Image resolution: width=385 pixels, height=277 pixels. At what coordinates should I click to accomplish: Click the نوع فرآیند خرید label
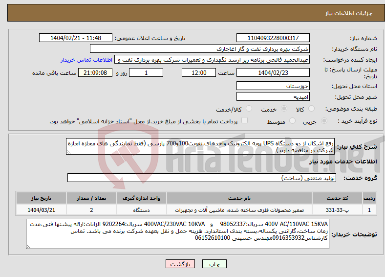pos(357,121)
